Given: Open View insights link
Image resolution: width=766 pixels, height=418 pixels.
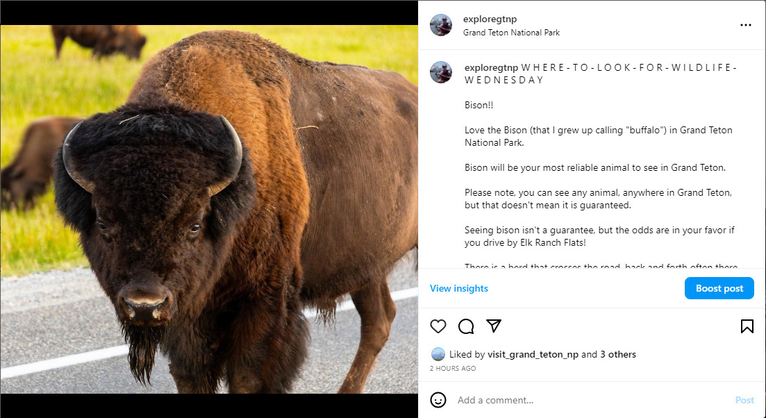Looking at the screenshot, I should tap(458, 288).
